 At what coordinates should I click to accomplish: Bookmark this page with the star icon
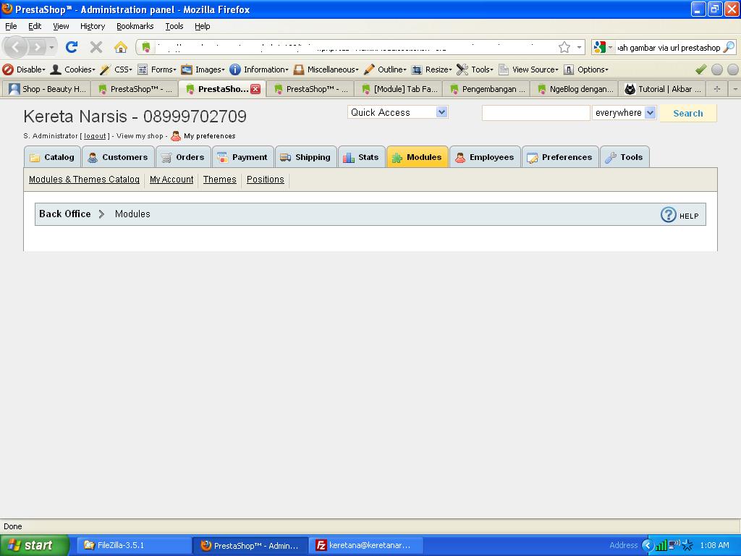coord(564,47)
